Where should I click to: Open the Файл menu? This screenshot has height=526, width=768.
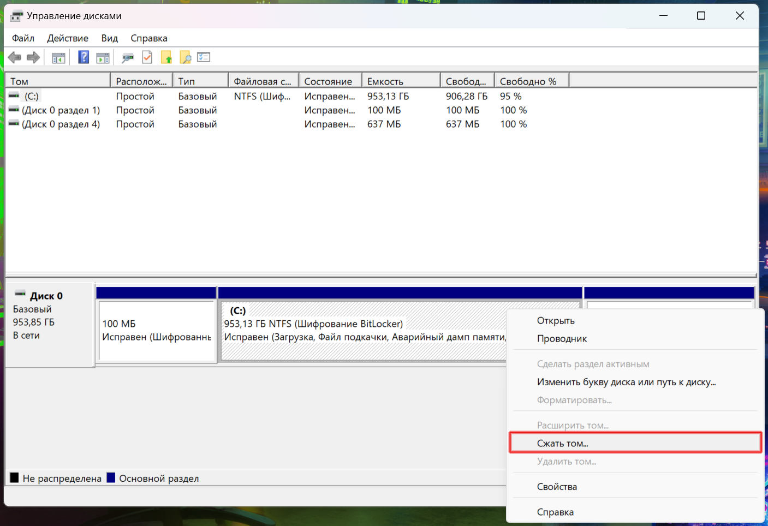[x=23, y=38]
